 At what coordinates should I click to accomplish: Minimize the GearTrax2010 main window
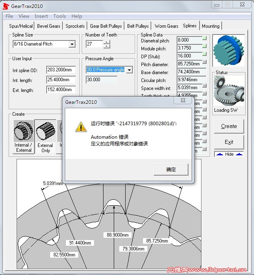point(217,5)
